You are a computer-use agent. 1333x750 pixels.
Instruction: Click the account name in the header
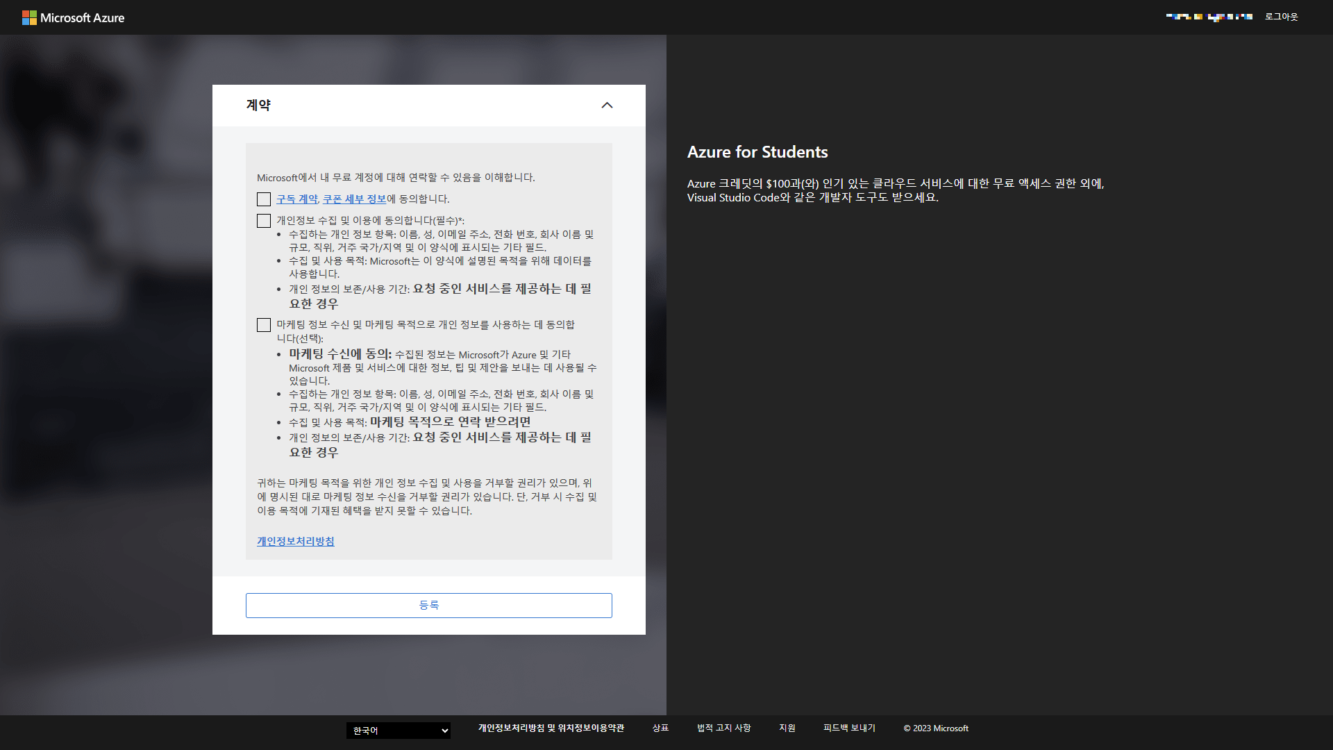click(x=1209, y=17)
